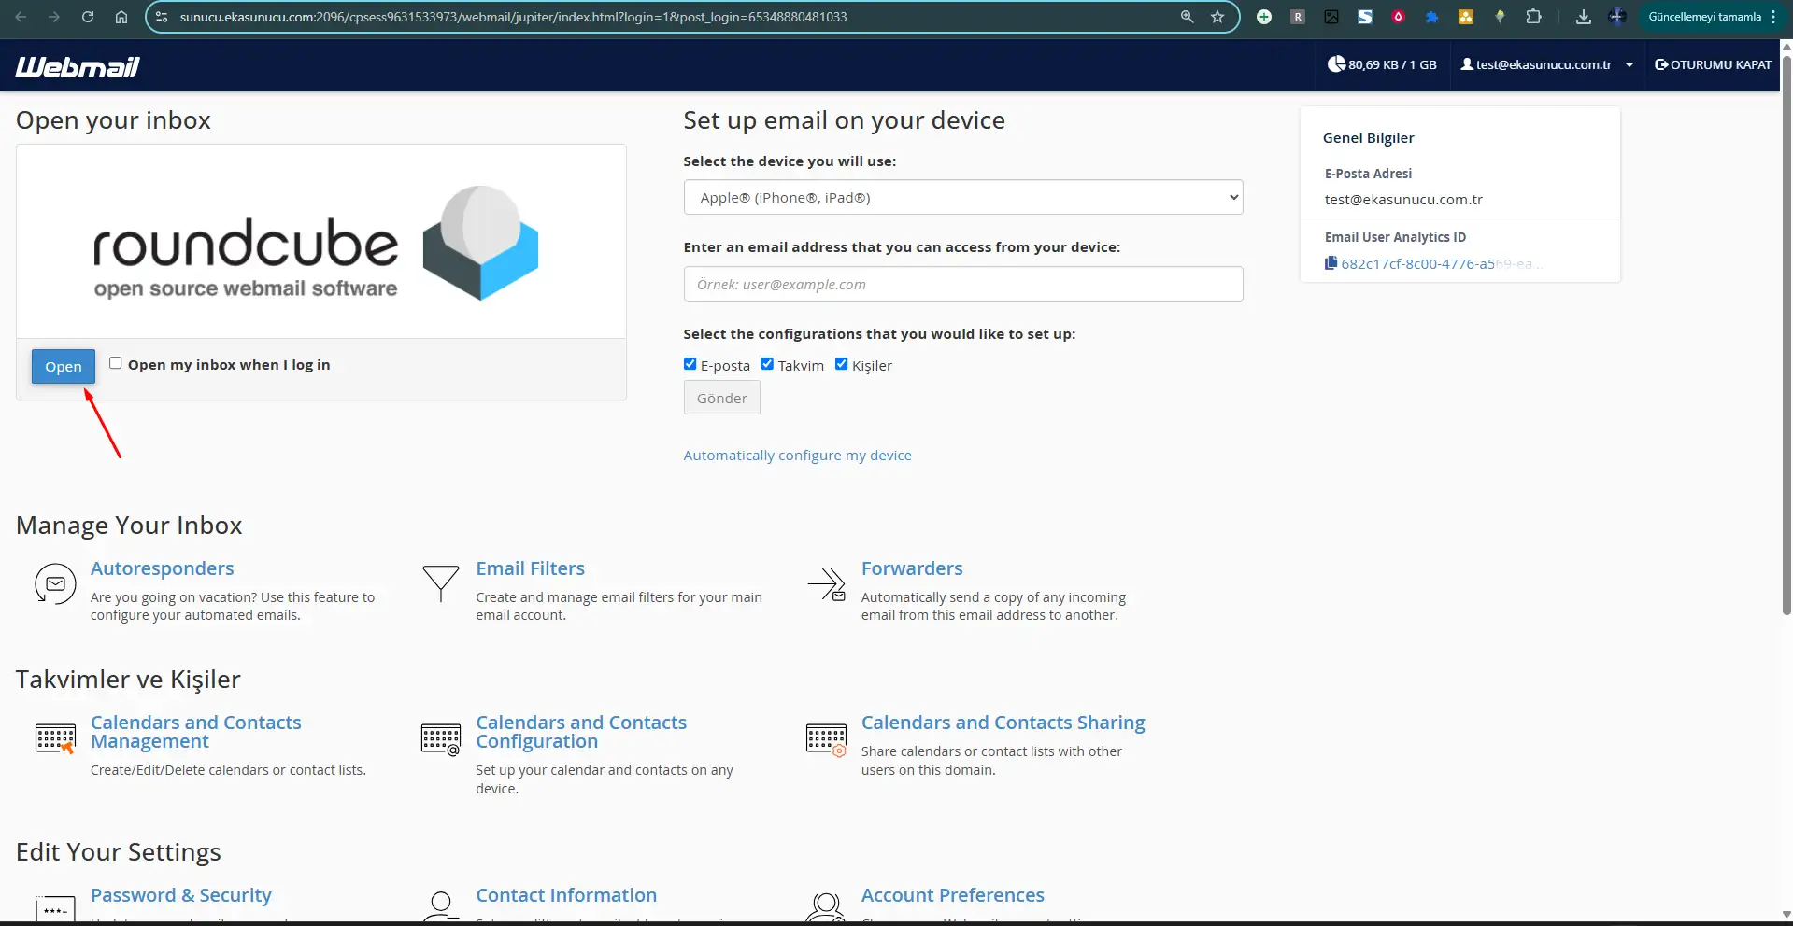Click the Calendars and Contacts Management icon
This screenshot has height=926, width=1793.
(x=55, y=738)
